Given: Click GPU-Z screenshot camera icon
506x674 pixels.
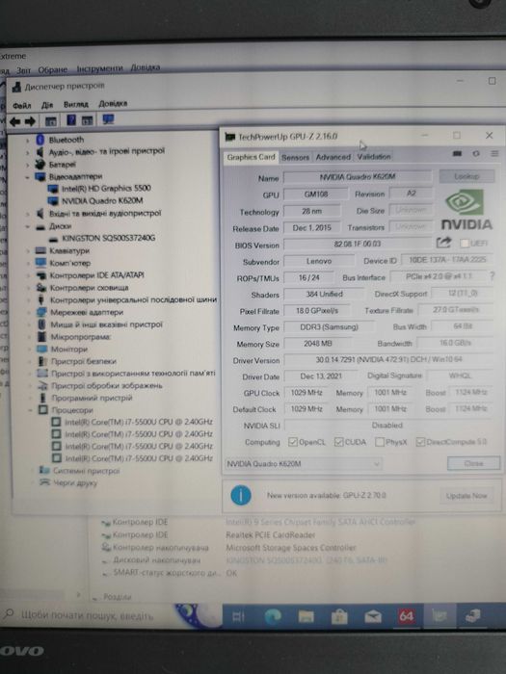Looking at the screenshot, I should [x=457, y=153].
